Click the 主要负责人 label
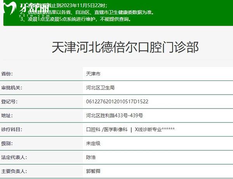 point(14,171)
